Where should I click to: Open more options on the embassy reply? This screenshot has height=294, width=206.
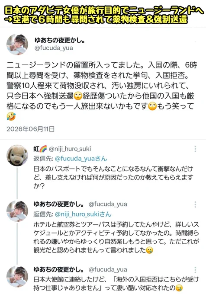point(195,270)
